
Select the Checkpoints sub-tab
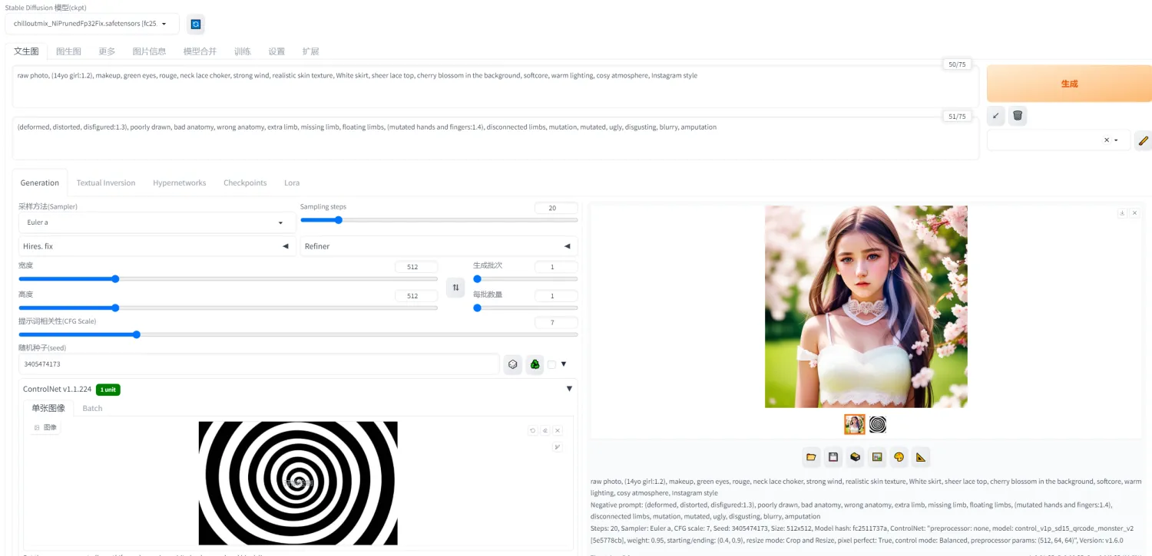click(245, 183)
